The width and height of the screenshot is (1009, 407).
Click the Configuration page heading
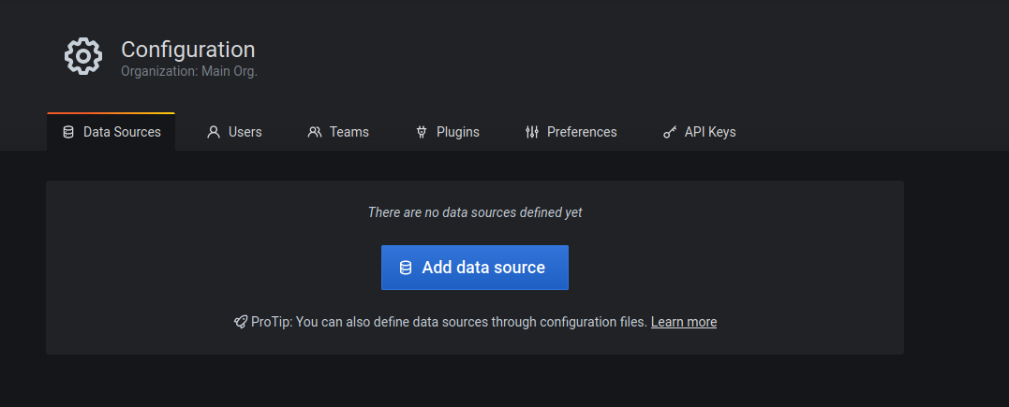tap(187, 50)
